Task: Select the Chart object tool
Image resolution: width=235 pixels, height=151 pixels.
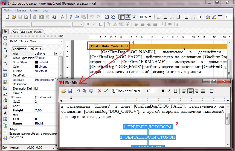Action: point(5,106)
